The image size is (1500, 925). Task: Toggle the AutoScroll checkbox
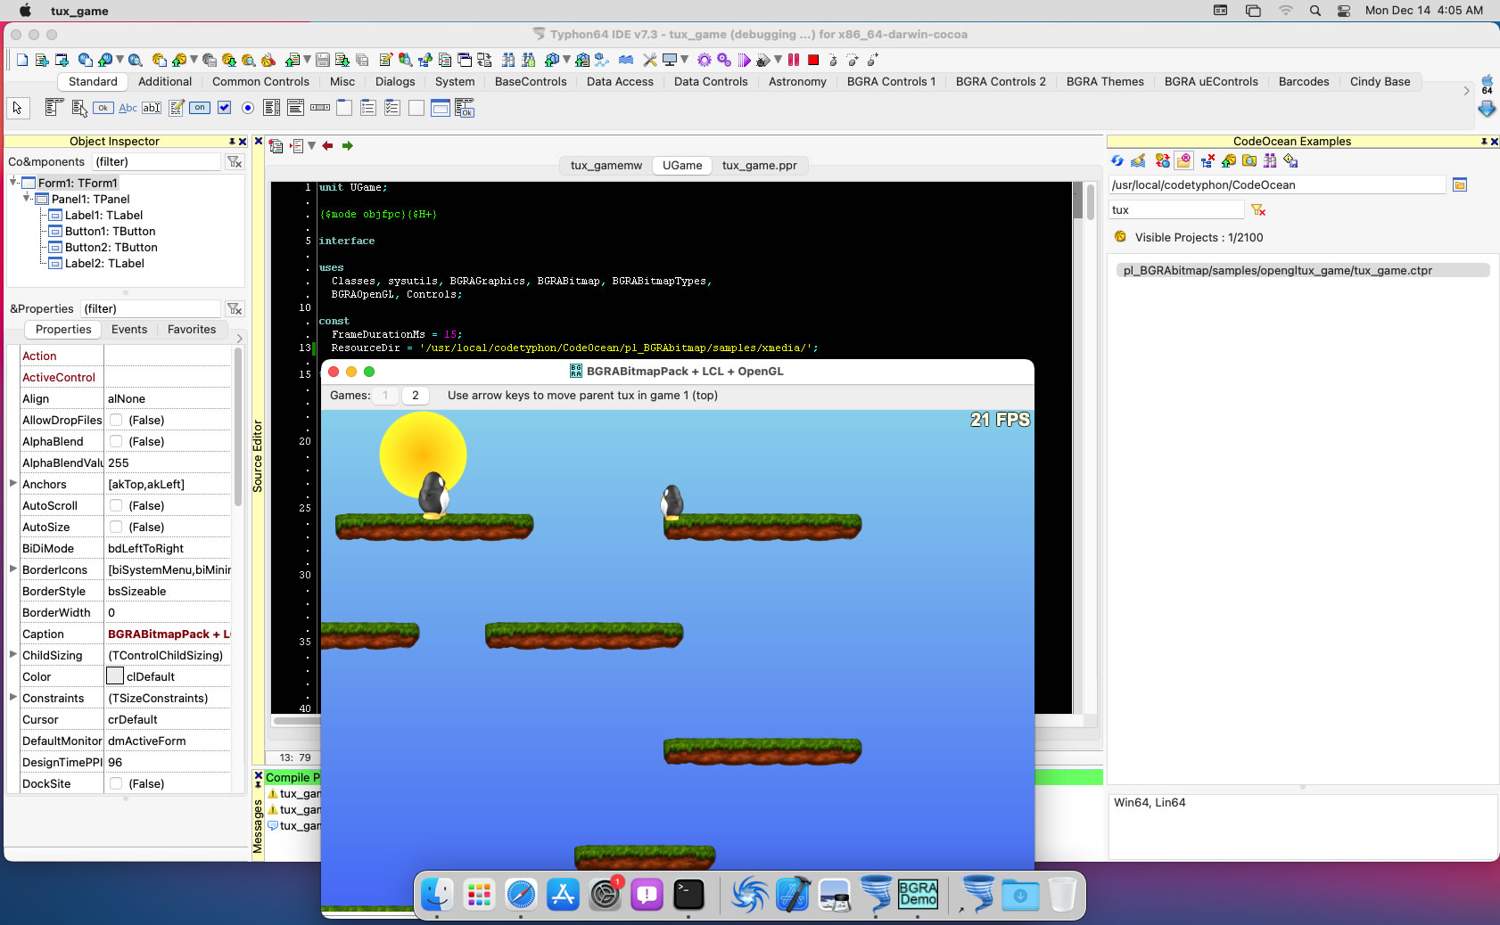(x=116, y=505)
